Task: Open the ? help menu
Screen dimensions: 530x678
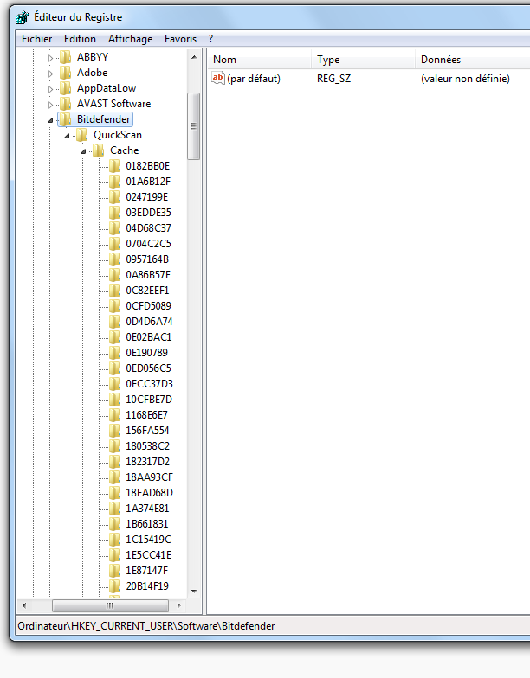Action: coord(211,39)
